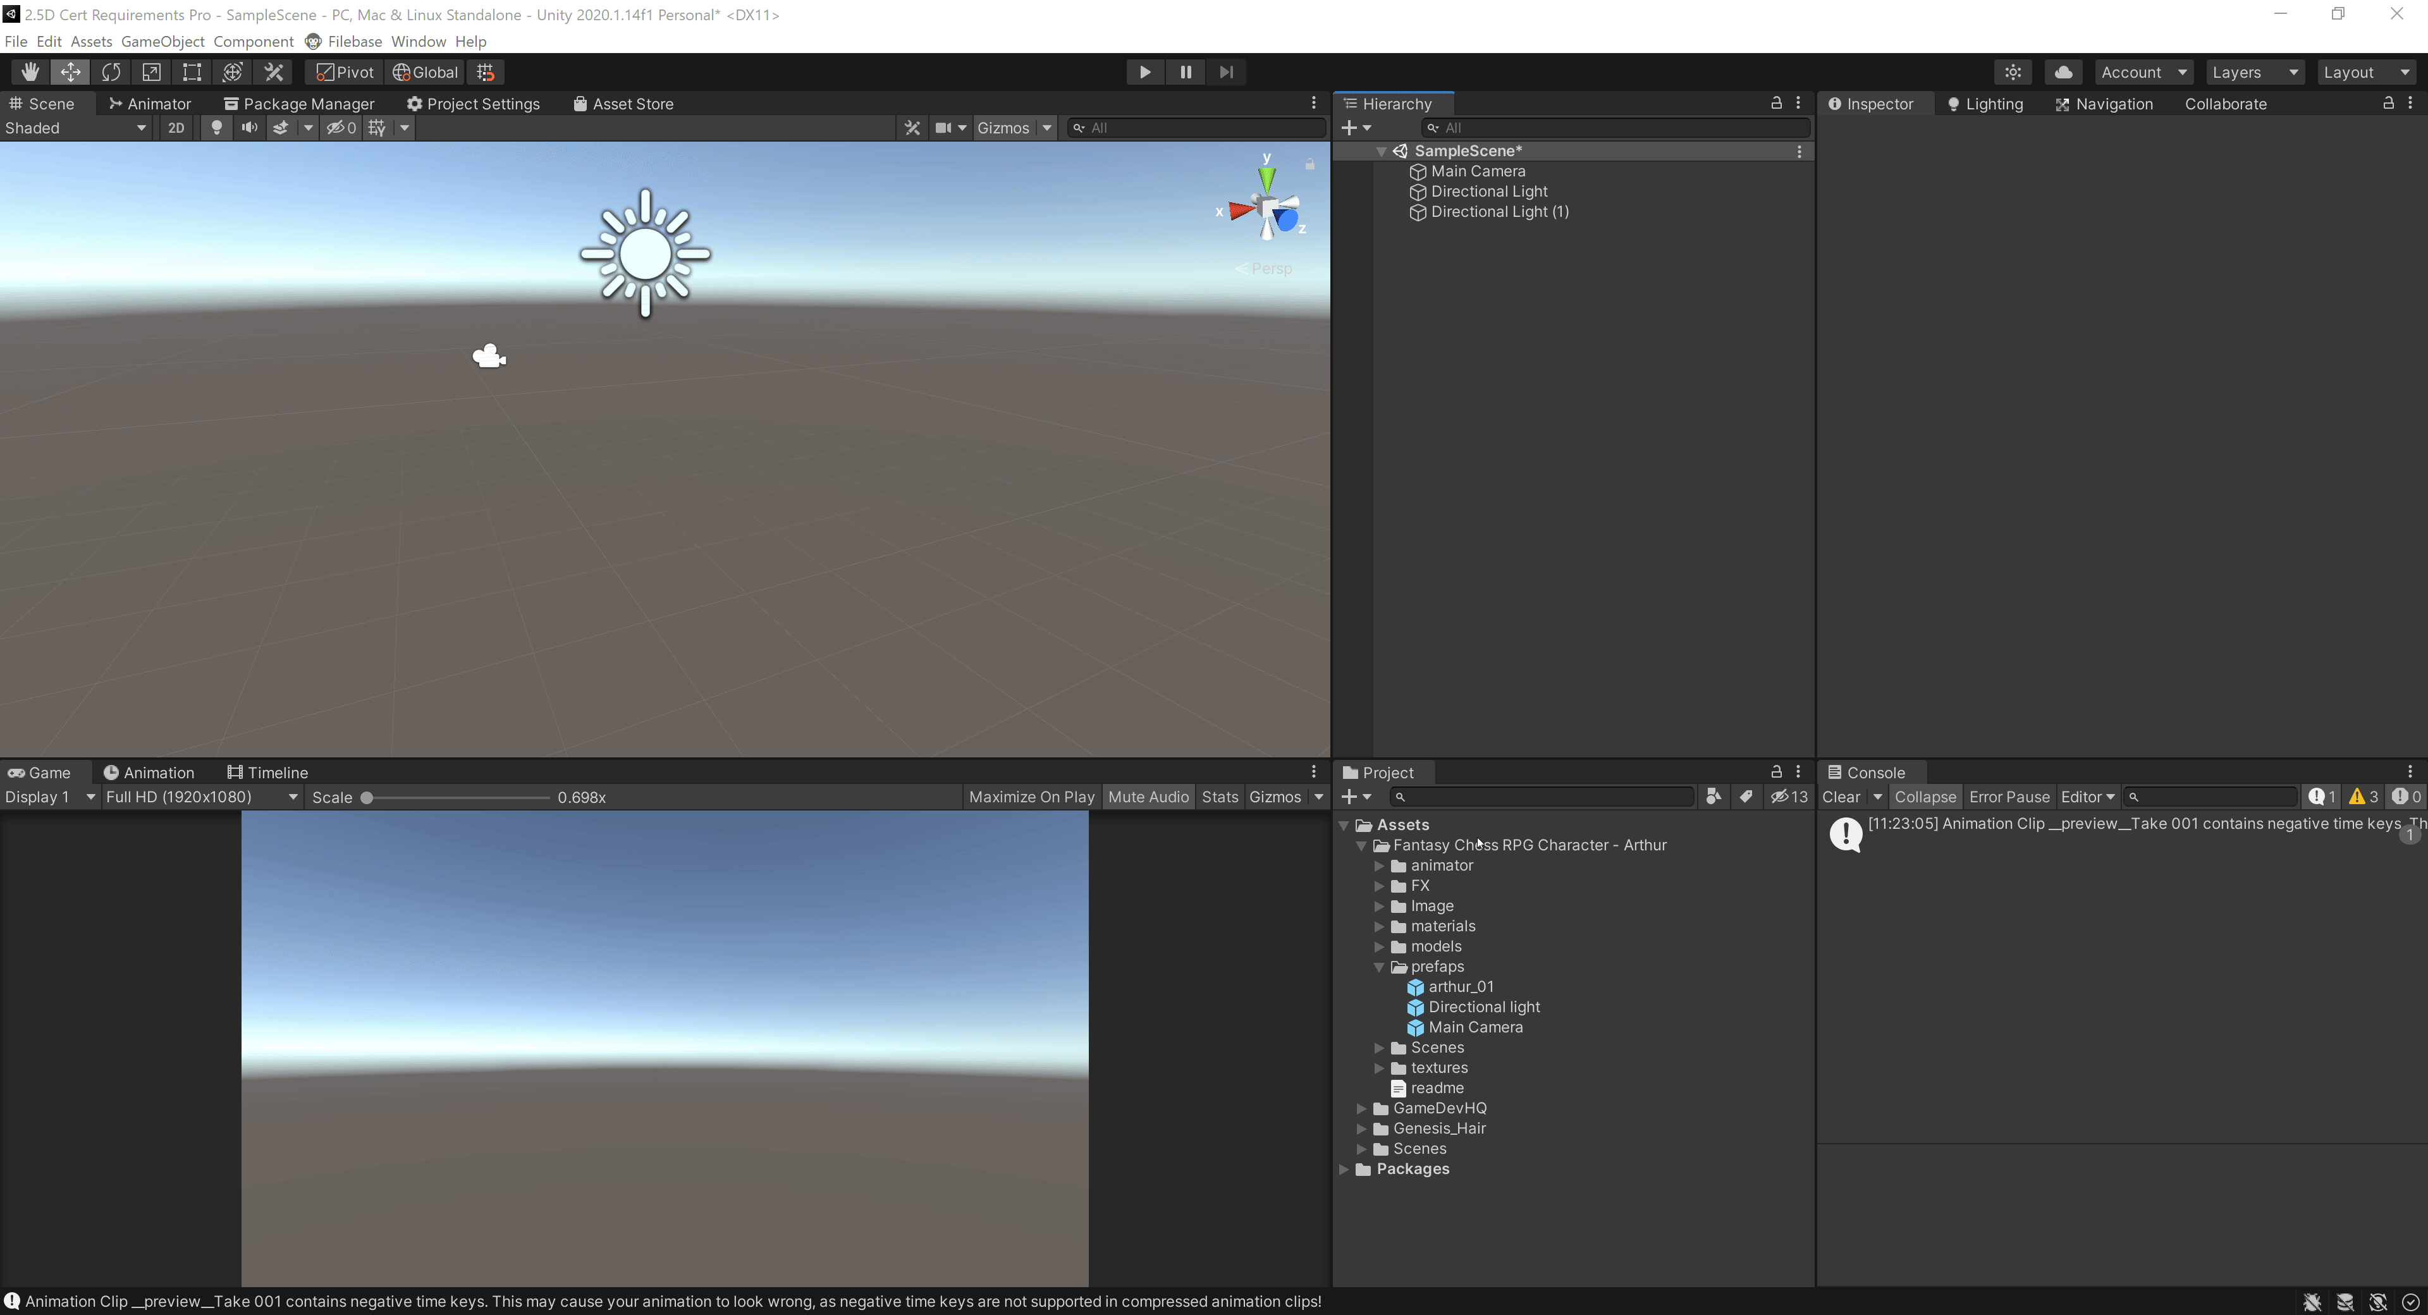
Task: Open the Layers dropdown
Action: pyautogui.click(x=2255, y=71)
